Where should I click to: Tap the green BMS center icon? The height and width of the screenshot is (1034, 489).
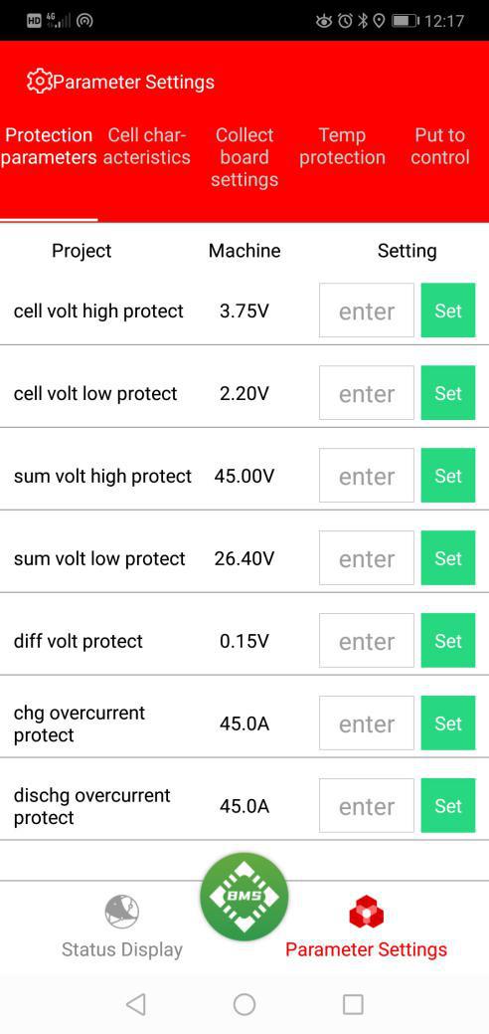click(x=244, y=897)
